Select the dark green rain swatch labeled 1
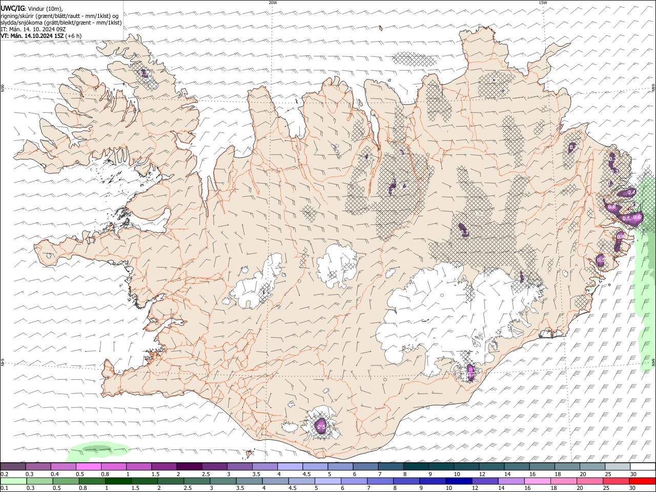Screen dimensions: 656x492 (x=118, y=481)
